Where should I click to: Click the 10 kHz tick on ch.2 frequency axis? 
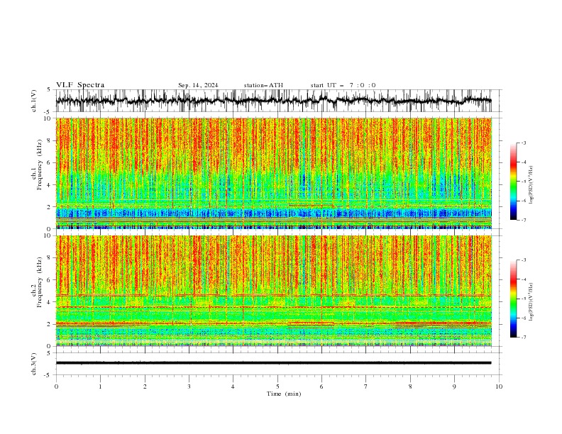click(48, 235)
